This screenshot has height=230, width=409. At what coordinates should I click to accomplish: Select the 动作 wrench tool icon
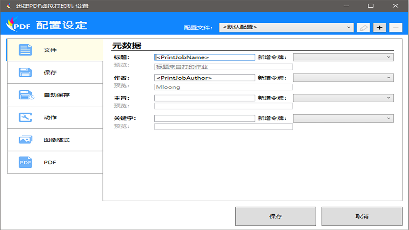(x=25, y=117)
